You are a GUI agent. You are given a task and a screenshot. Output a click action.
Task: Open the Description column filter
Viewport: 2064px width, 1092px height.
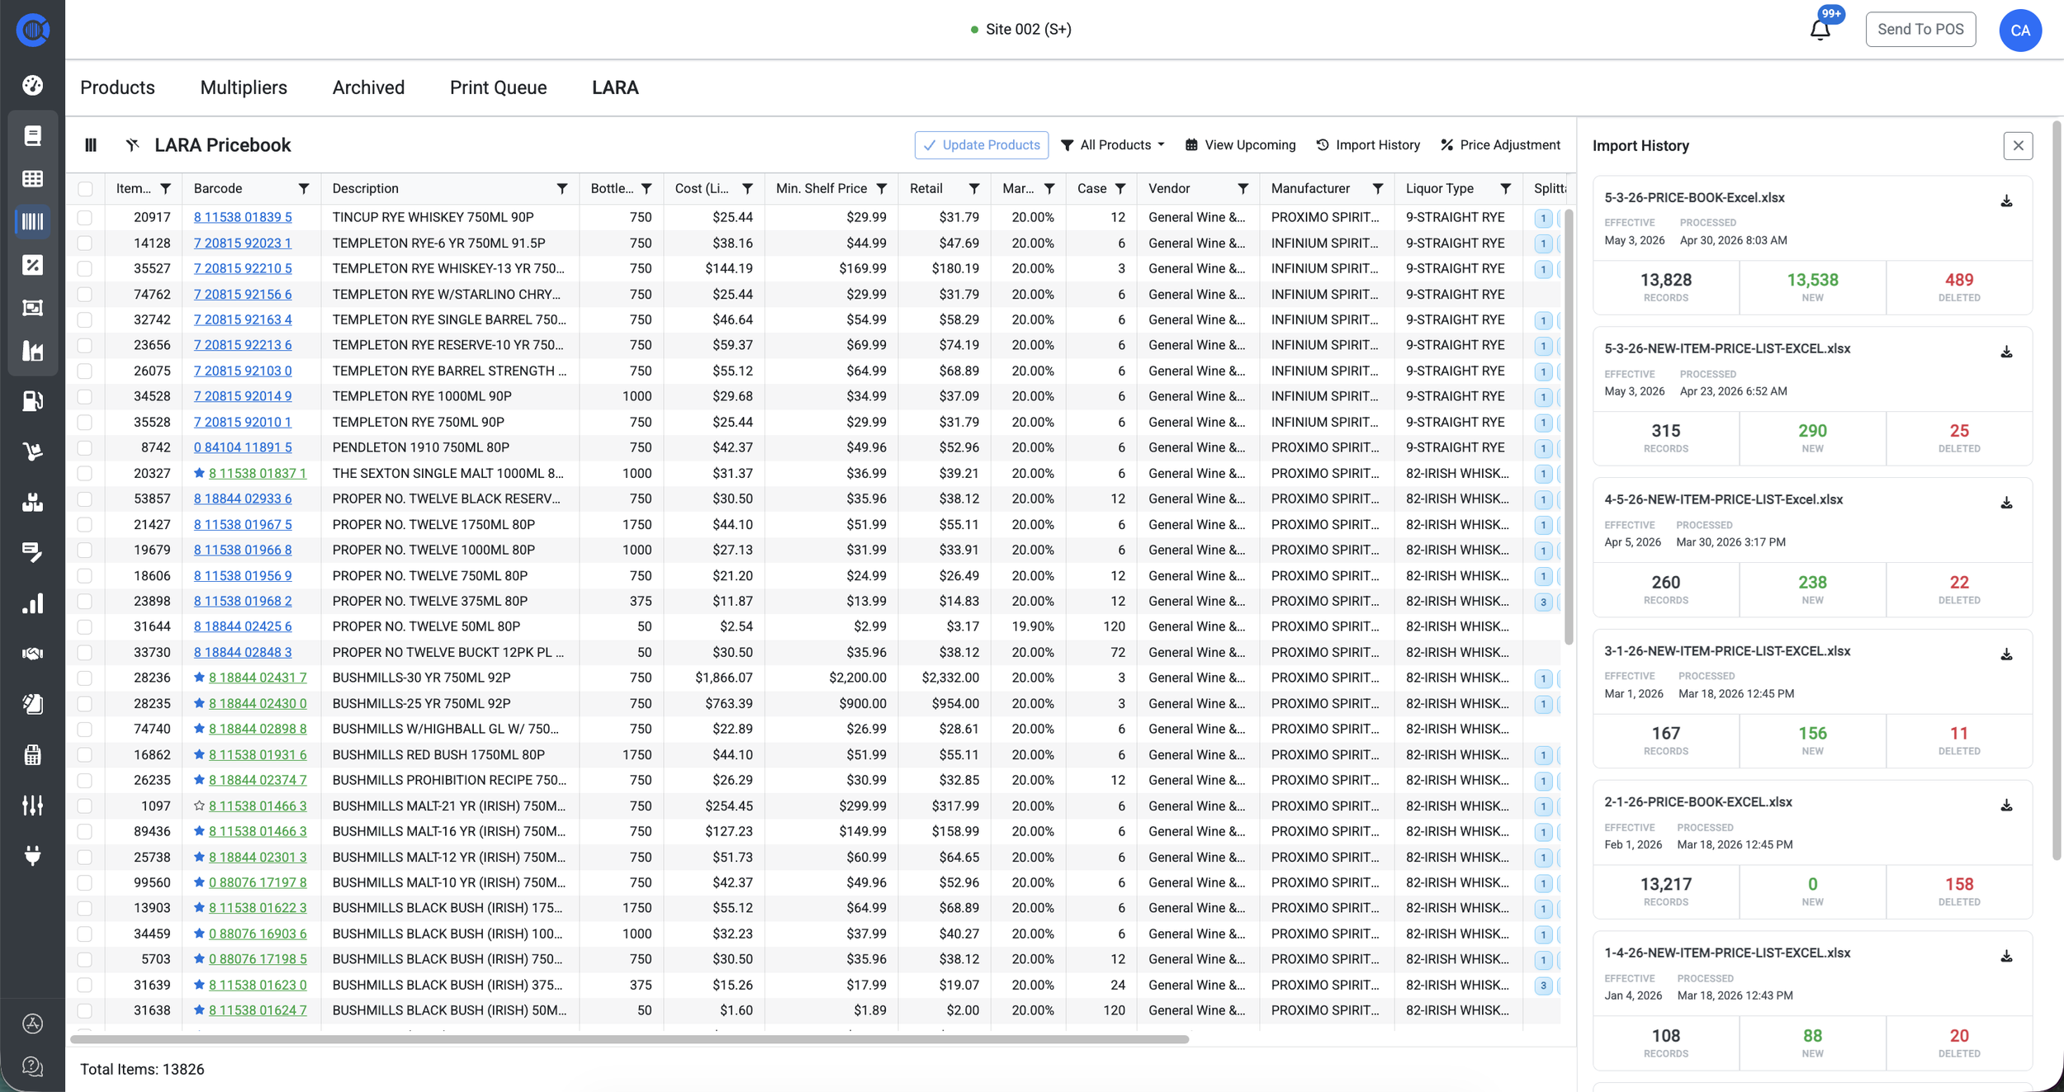point(562,189)
